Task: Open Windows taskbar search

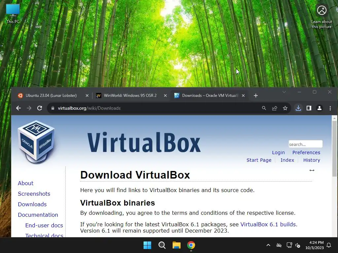Action: pyautogui.click(x=162, y=245)
